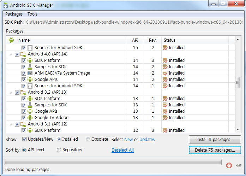Click Installed status icon for Sources API 15 row
Image resolution: width=246 pixels, height=176 pixels.
pos(165,48)
